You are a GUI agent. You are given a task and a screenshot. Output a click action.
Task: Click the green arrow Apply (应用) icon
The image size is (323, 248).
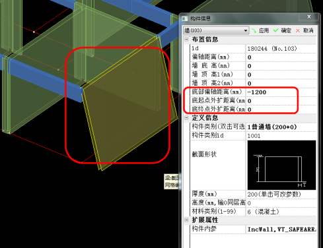pos(254,30)
